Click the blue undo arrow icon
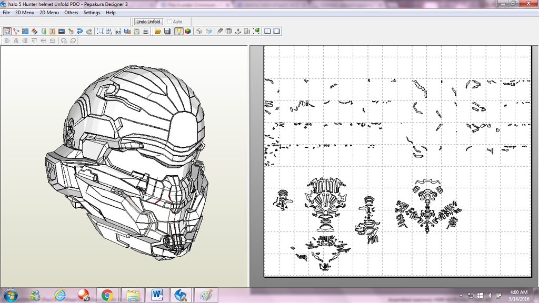Screen dimensions: 539x303 [80, 32]
